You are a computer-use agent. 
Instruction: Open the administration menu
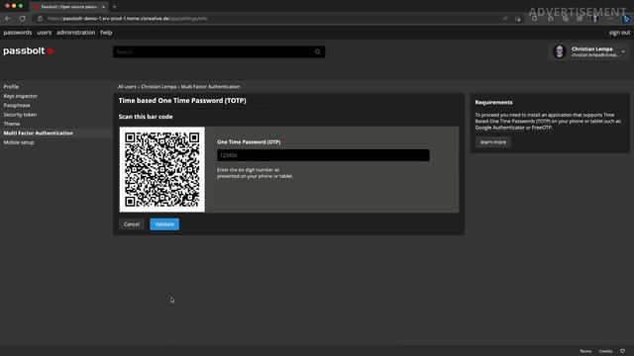click(x=75, y=33)
